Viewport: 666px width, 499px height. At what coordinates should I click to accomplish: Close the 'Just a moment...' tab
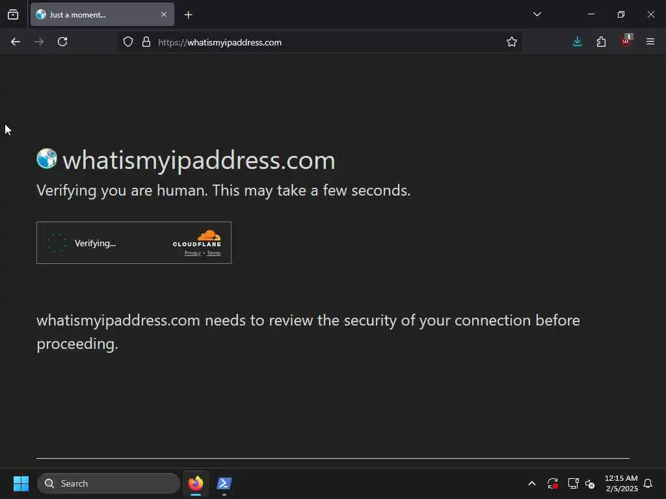point(164,14)
